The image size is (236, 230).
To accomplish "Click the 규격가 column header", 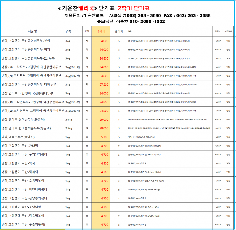I will (100, 31).
